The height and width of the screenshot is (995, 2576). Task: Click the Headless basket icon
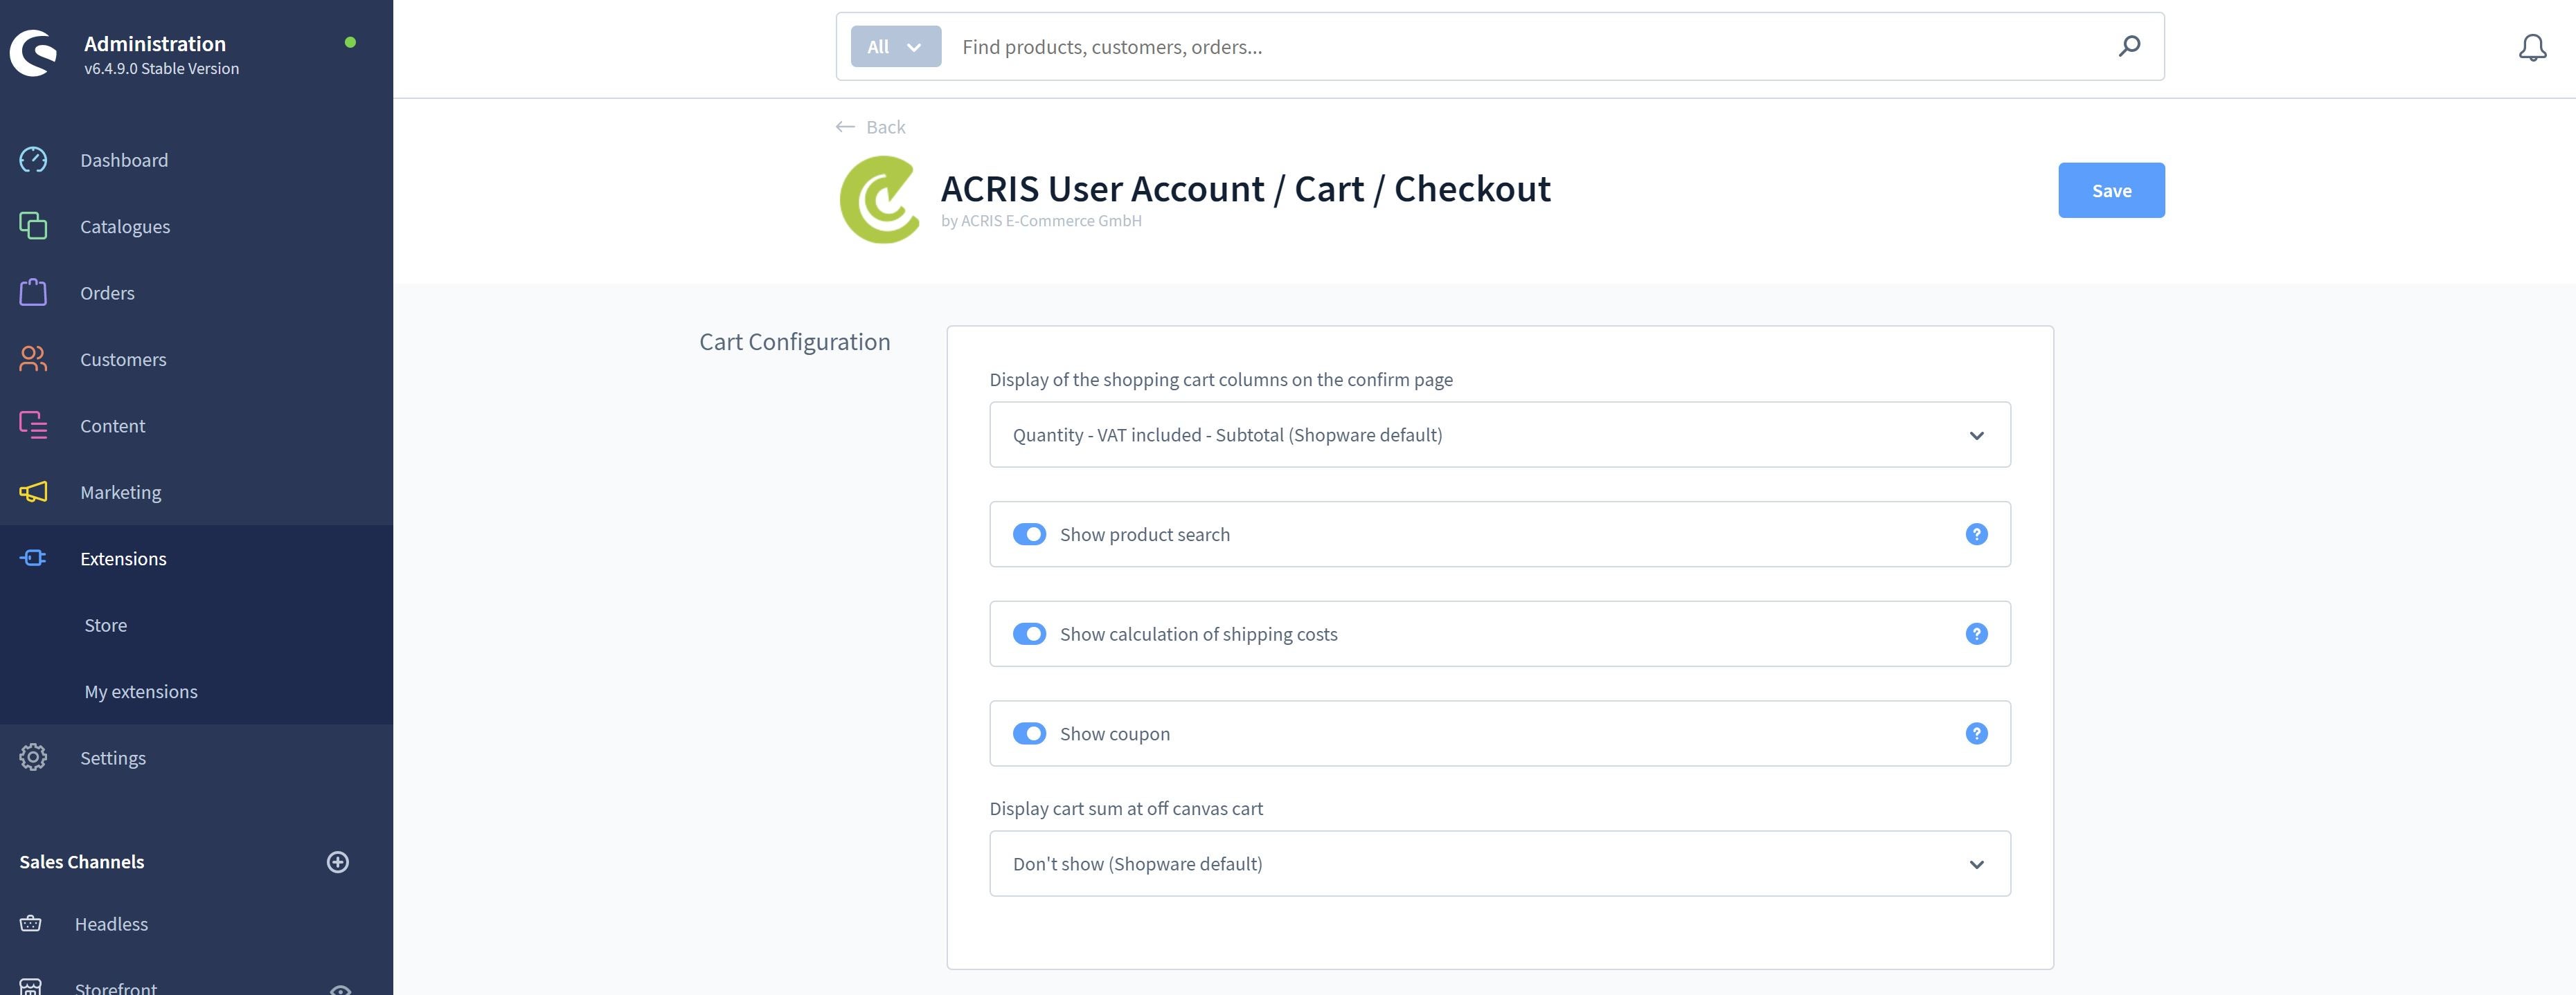(x=31, y=924)
